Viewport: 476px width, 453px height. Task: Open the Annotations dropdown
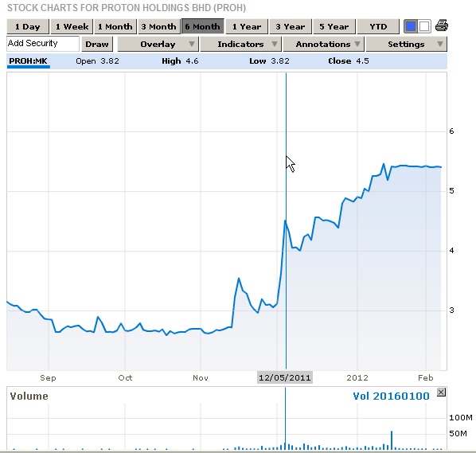point(324,45)
